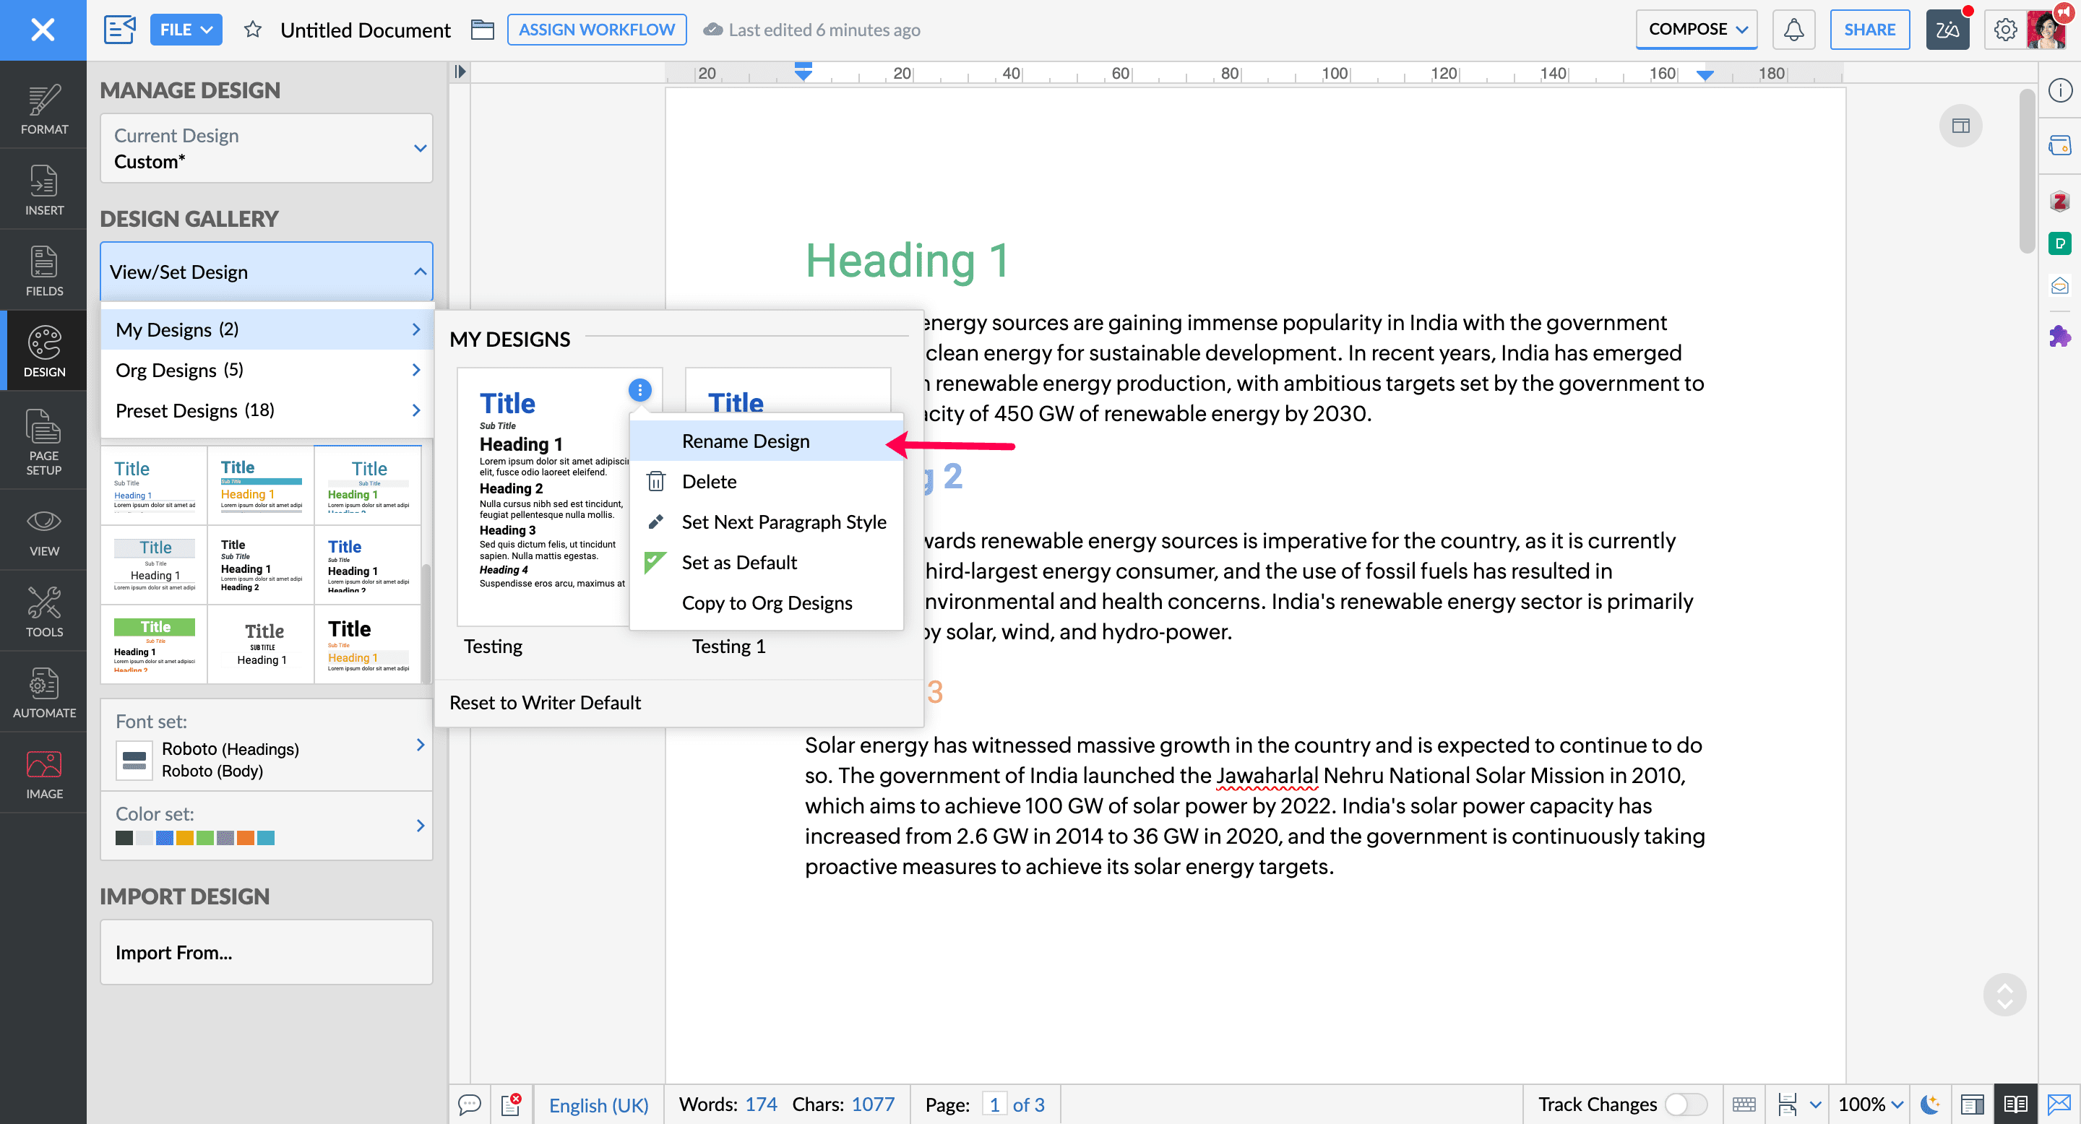The image size is (2081, 1124).
Task: Expand the Current Design dropdown
Action: pyautogui.click(x=266, y=148)
